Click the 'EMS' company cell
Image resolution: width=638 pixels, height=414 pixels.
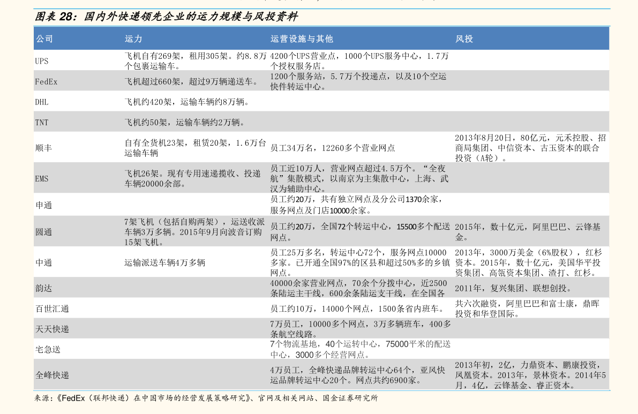[x=41, y=178]
